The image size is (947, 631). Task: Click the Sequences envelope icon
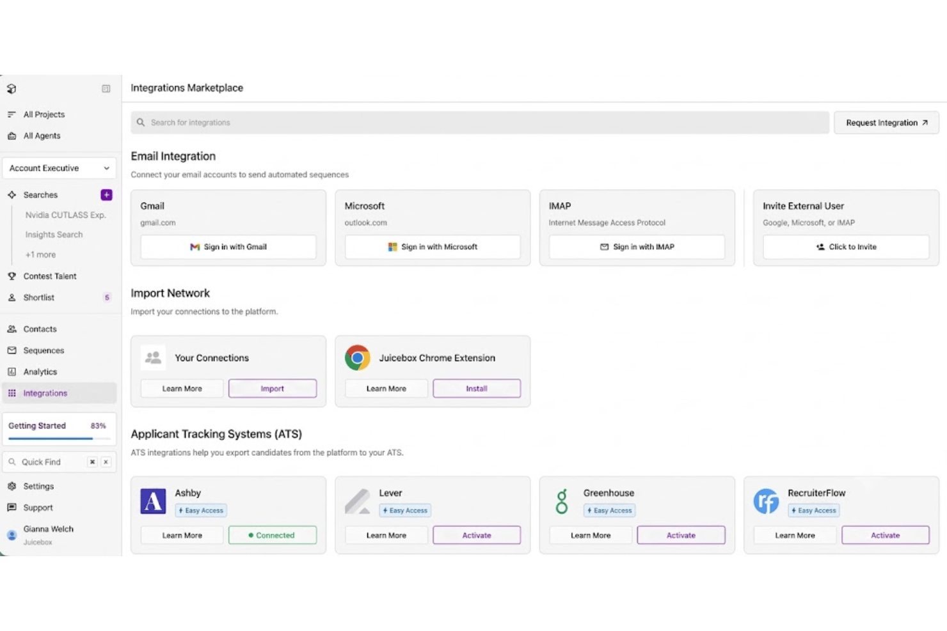tap(12, 350)
